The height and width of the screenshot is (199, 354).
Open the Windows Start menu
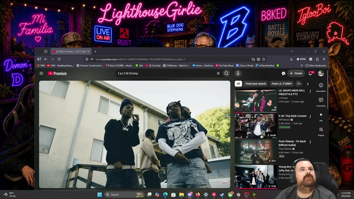[x=100, y=195]
